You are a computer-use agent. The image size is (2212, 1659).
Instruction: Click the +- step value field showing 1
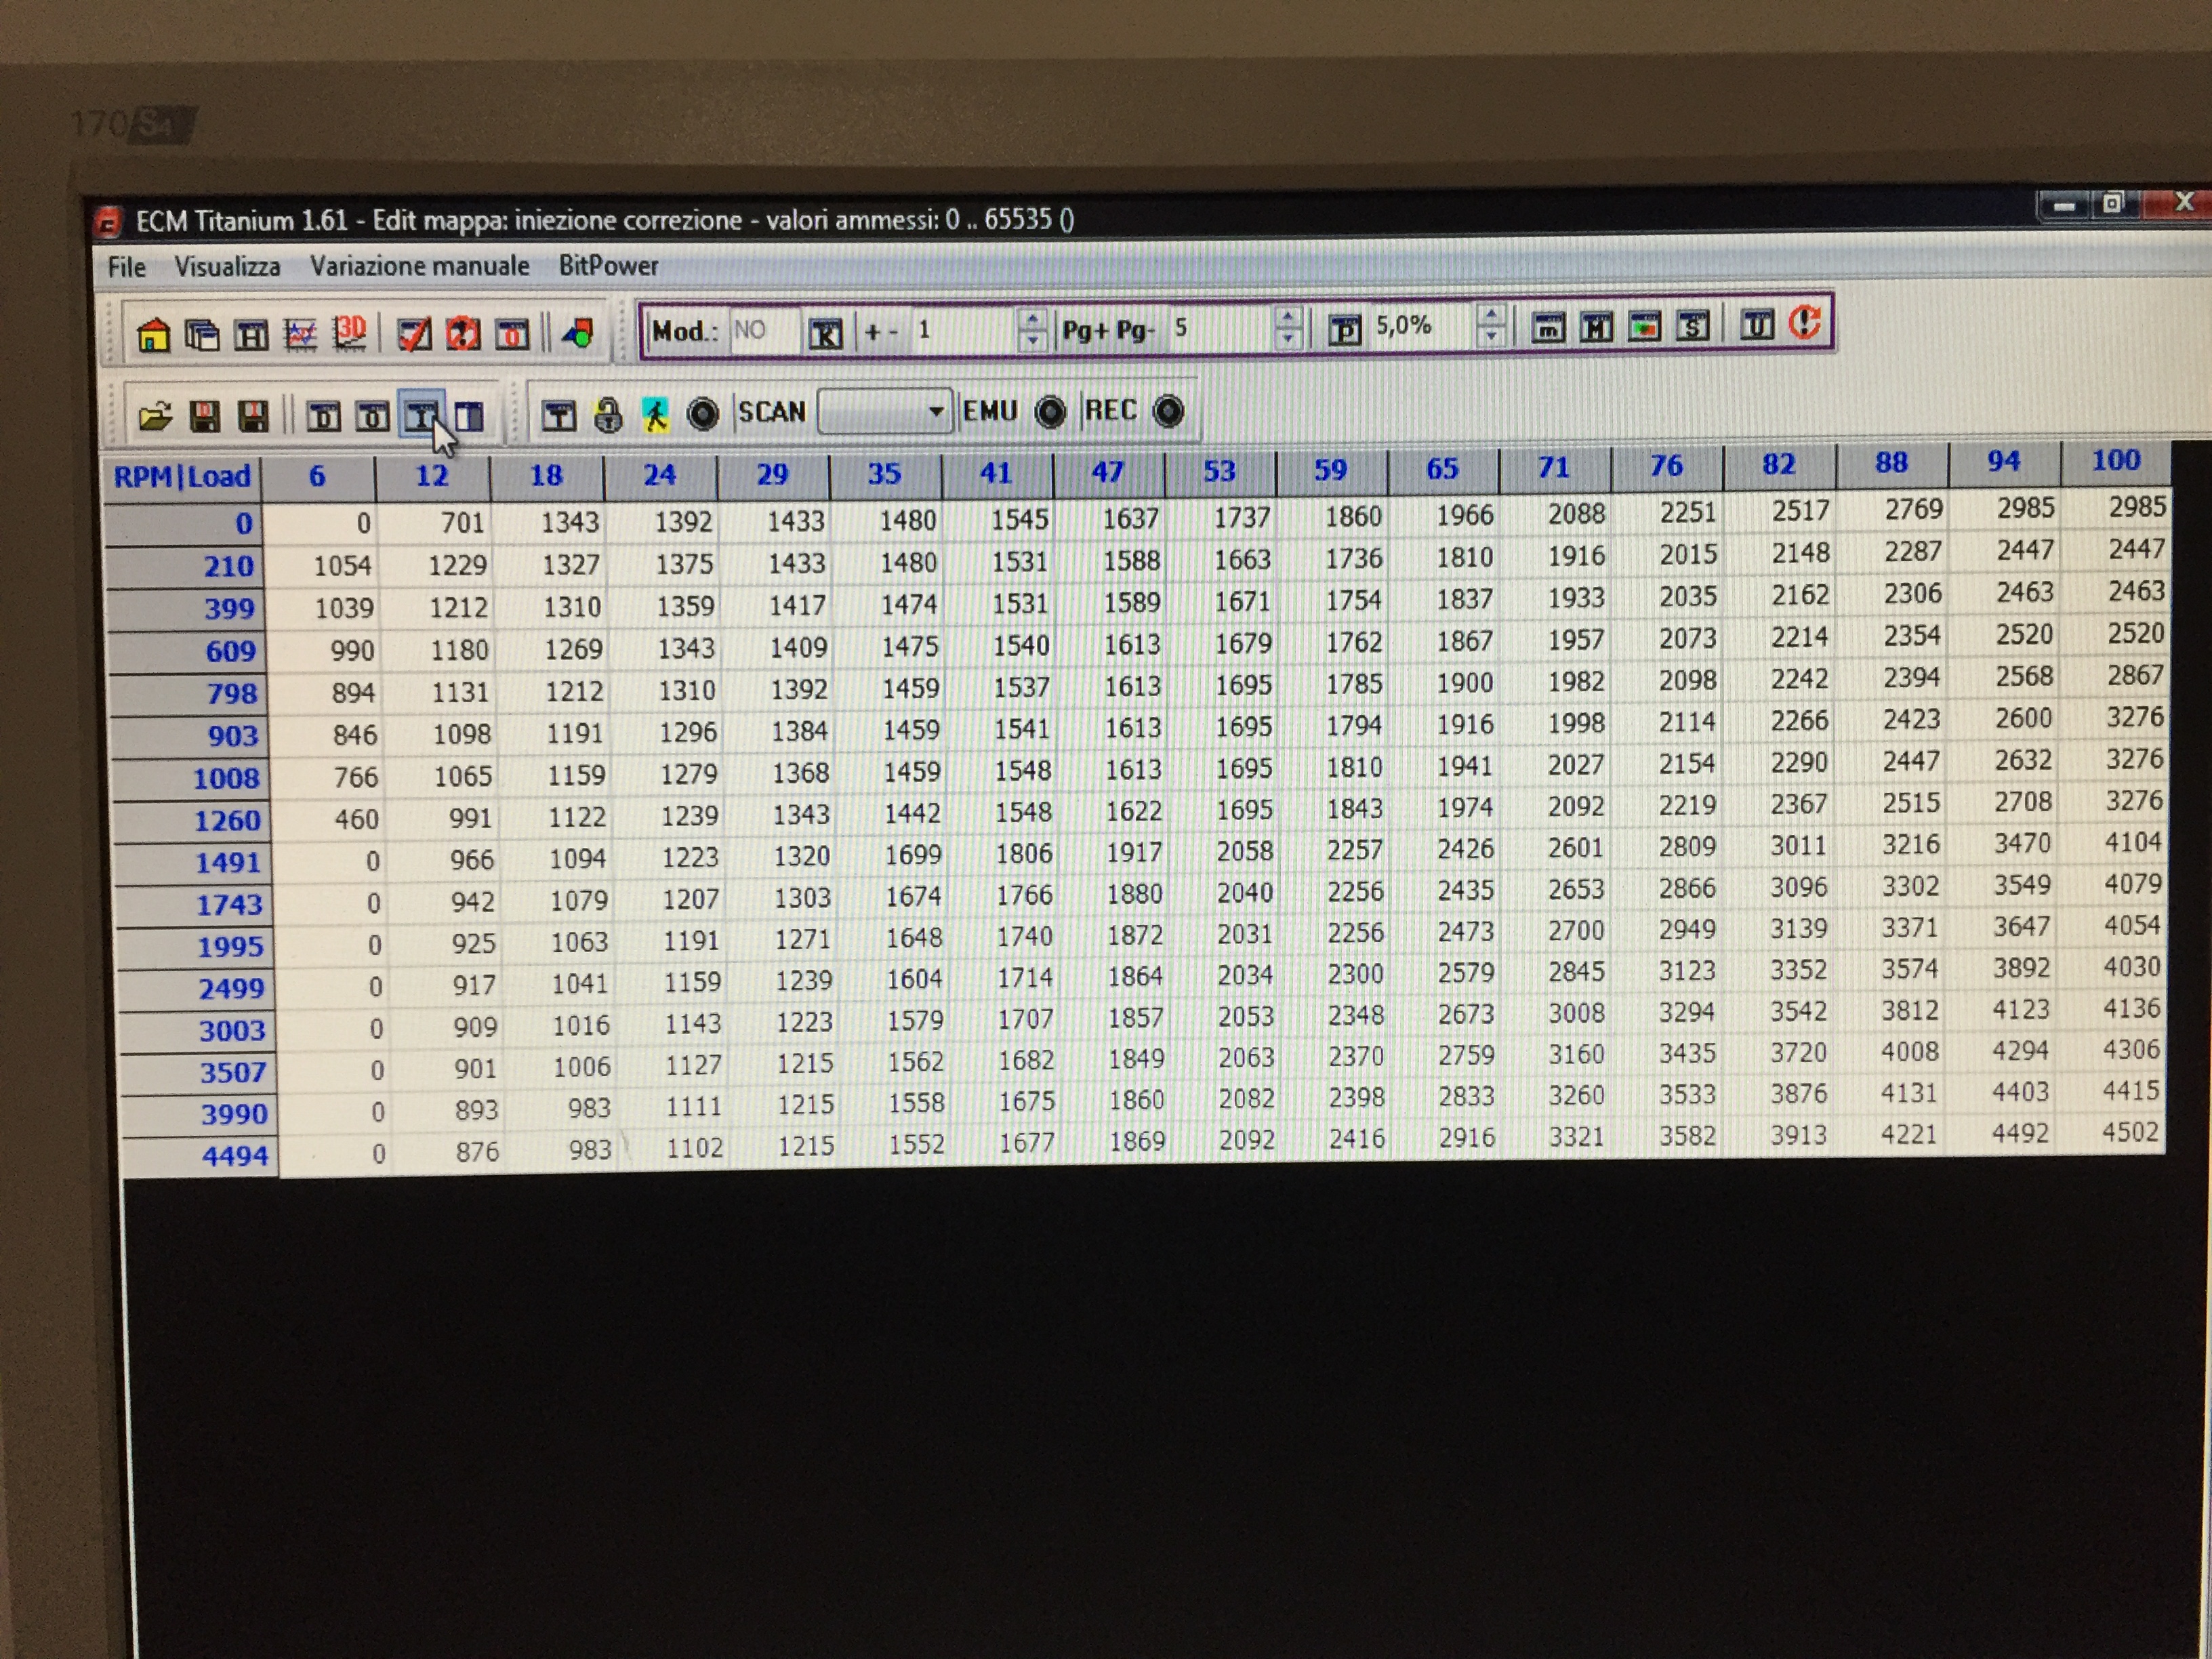964,331
